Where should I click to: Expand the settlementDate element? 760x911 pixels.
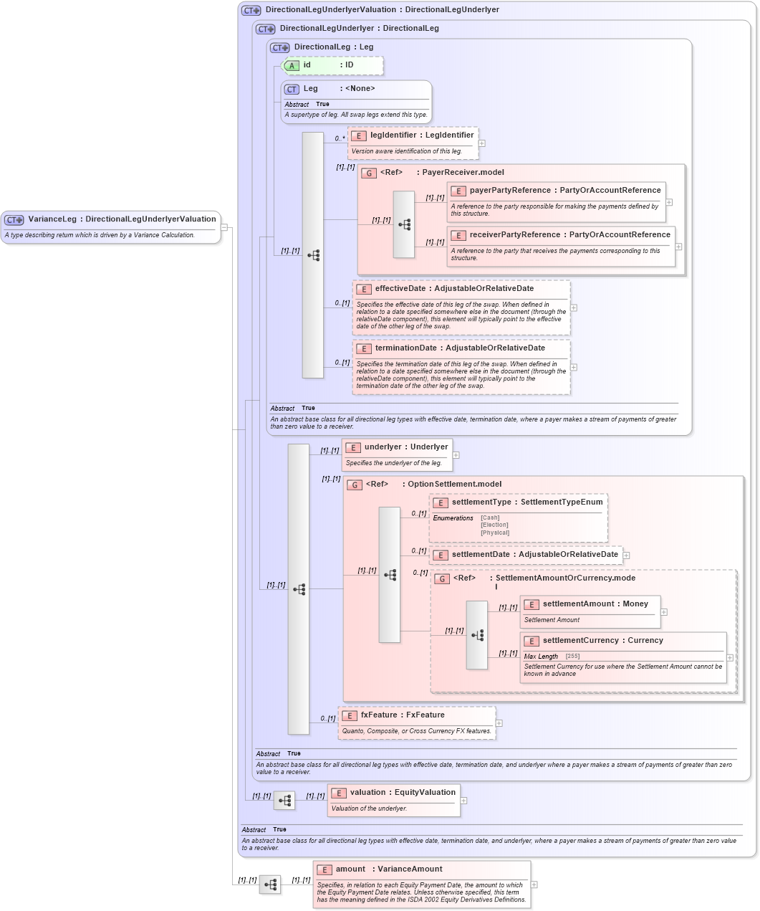[x=626, y=555]
